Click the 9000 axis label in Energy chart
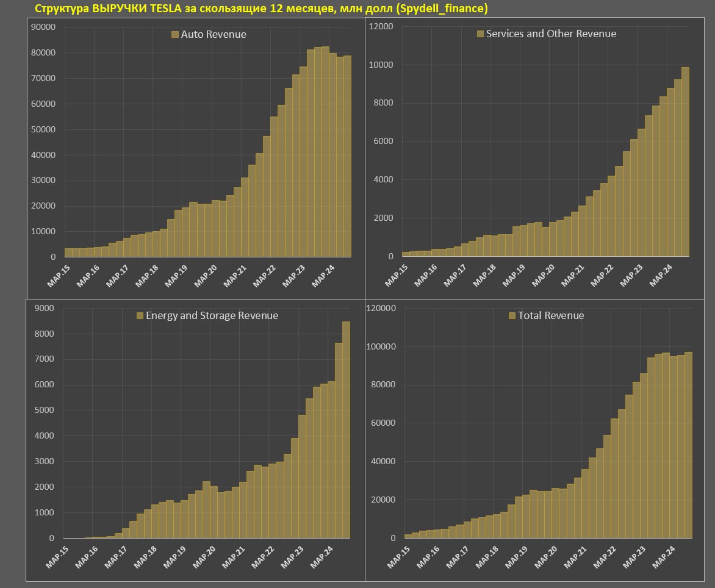 (x=45, y=308)
